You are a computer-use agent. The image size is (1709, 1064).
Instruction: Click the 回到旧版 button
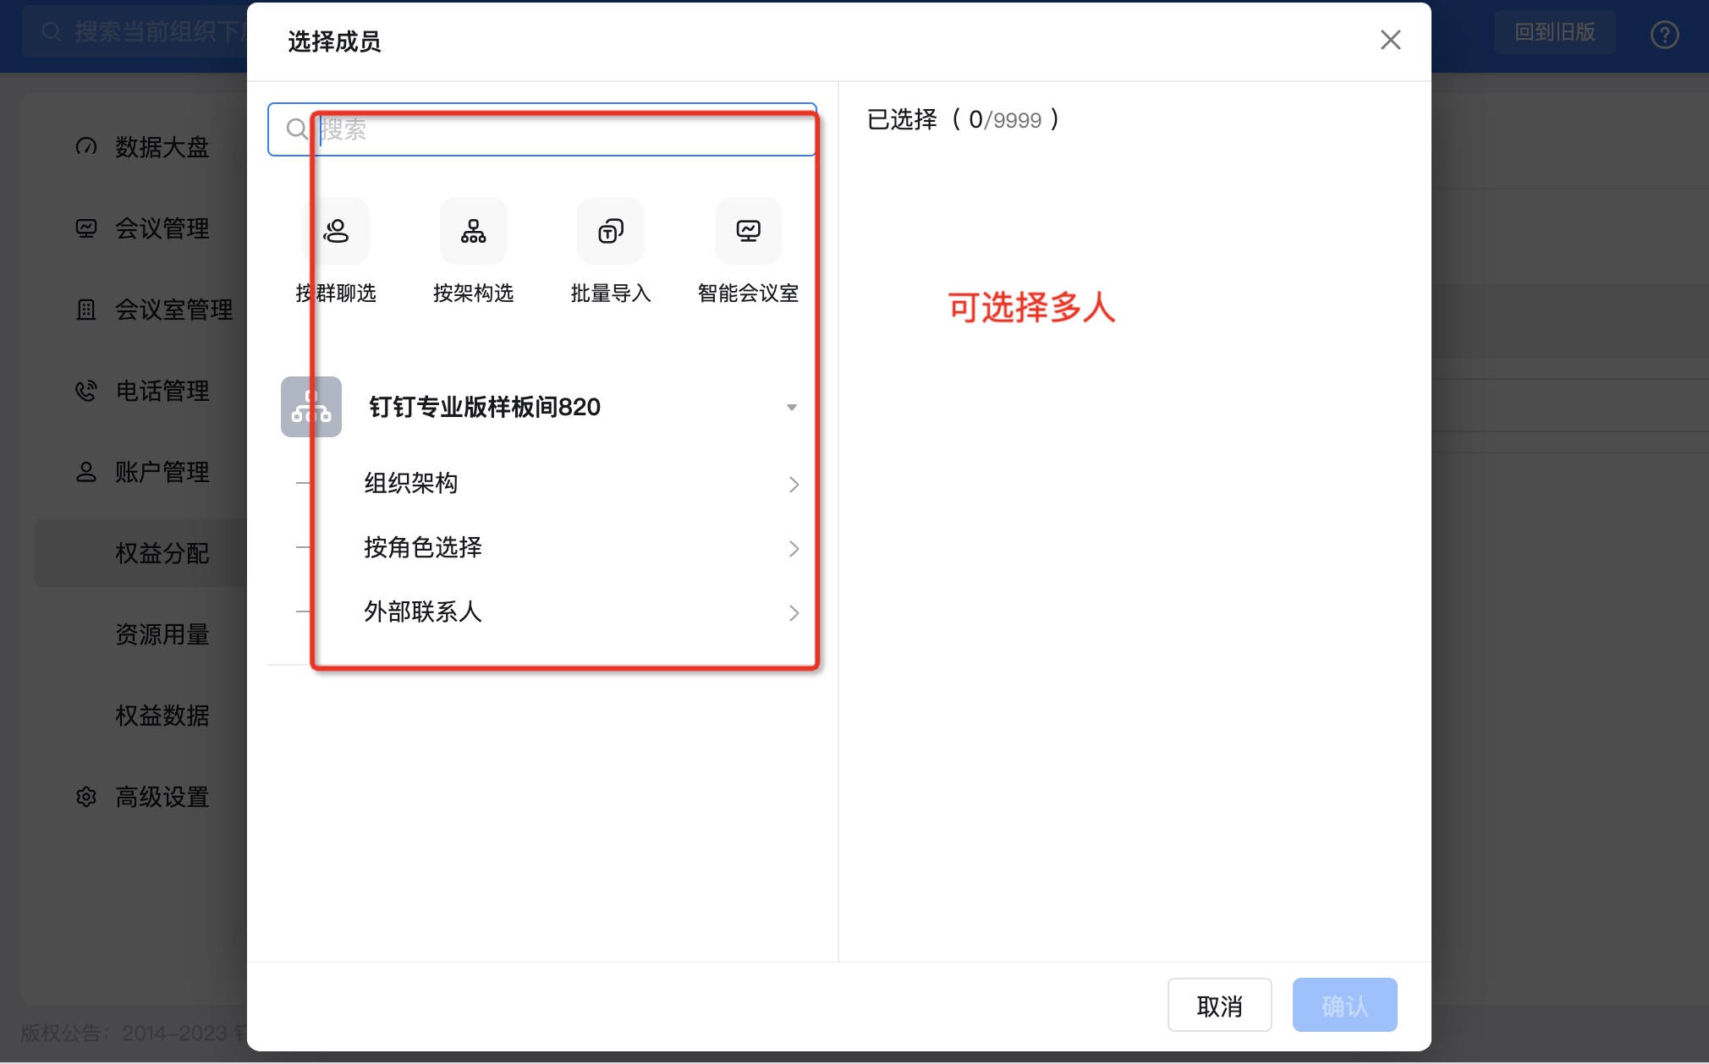[x=1554, y=33]
